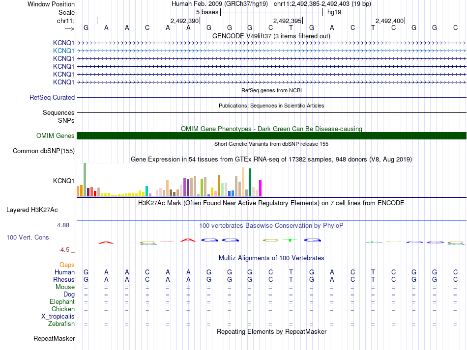This screenshot has height=350, width=467.
Task: Select the Zebrafish alignment row label
Action: click(61, 324)
